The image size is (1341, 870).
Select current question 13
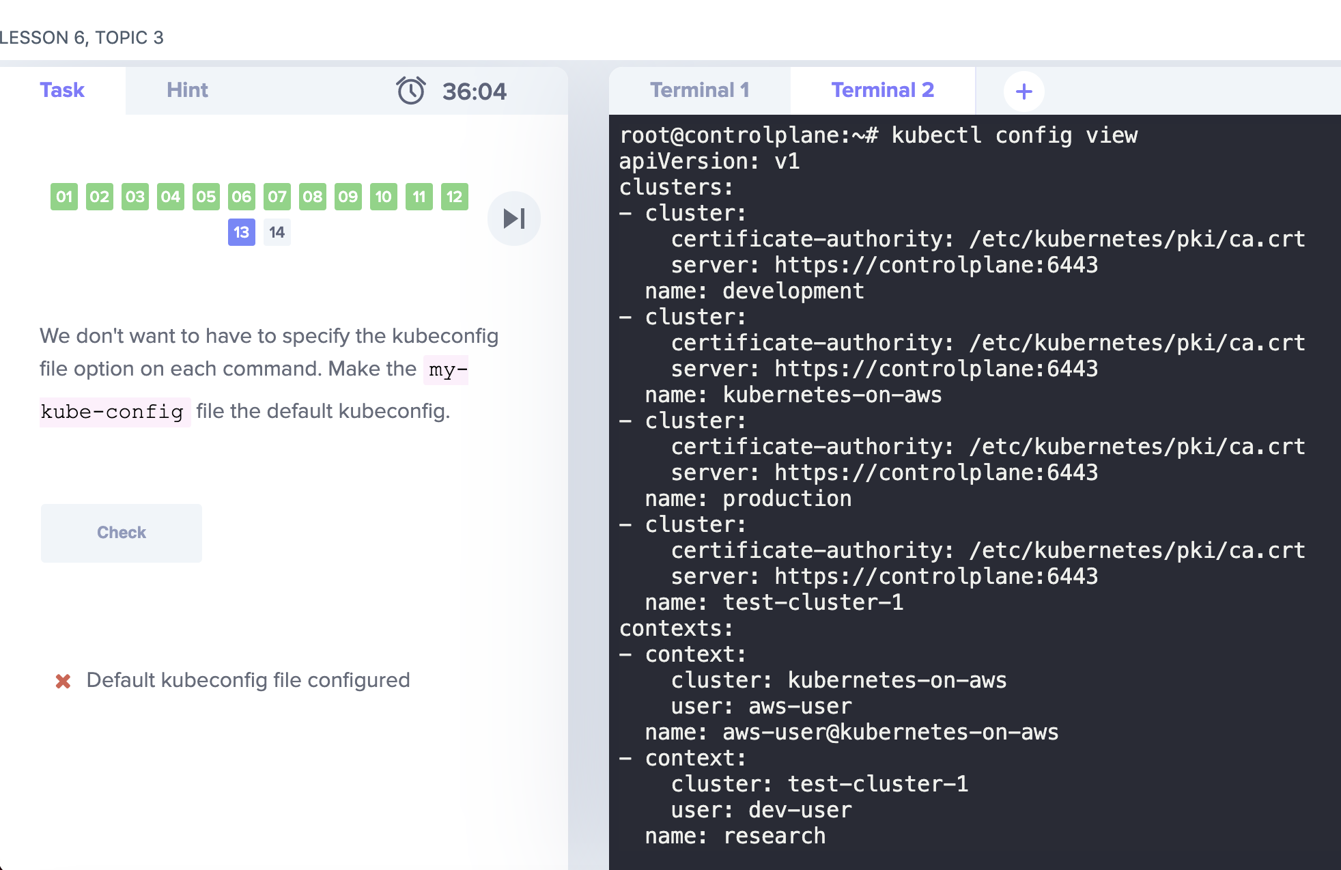click(242, 232)
